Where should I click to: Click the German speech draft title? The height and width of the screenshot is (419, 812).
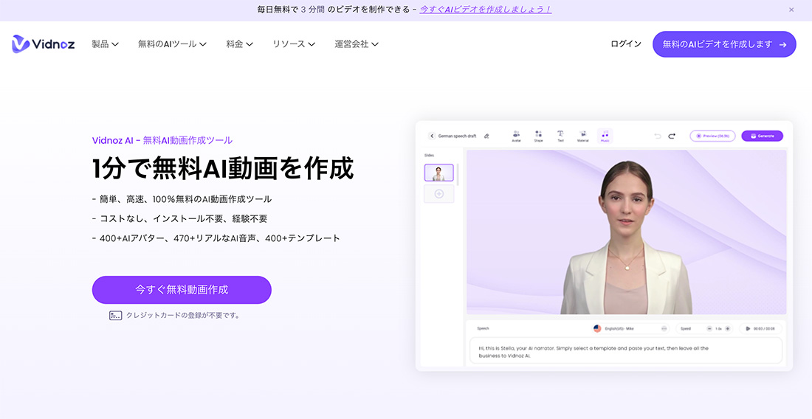tap(457, 136)
